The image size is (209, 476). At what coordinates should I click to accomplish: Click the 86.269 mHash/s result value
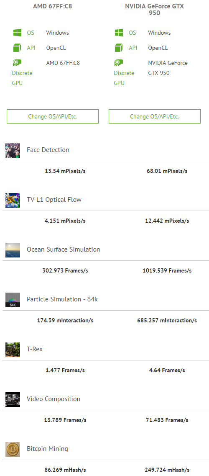pyautogui.click(x=65, y=470)
